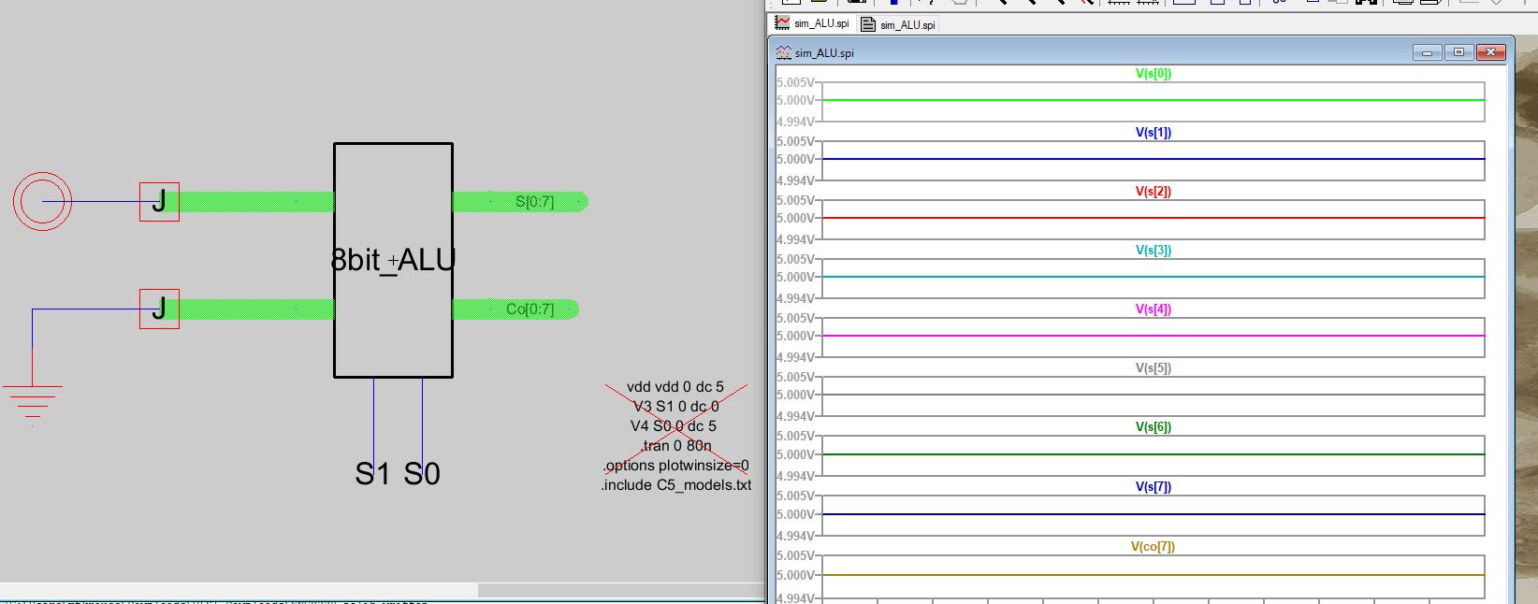The image size is (1538, 604).
Task: Click the '.include C5_models.txt' SPICE line
Action: point(676,485)
